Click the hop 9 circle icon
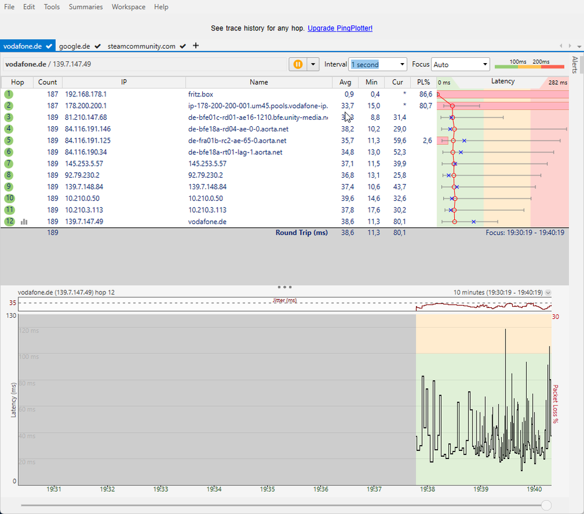The image size is (584, 514). coord(9,186)
